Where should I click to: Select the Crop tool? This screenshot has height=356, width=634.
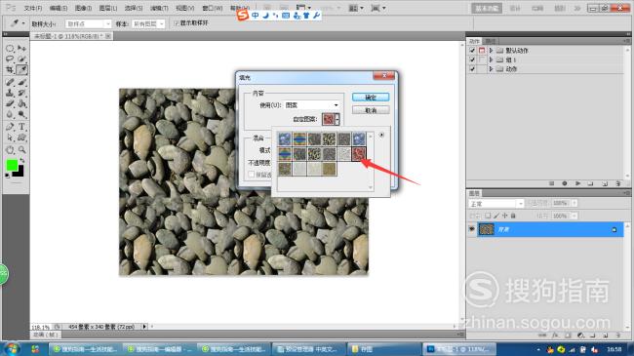click(10, 70)
